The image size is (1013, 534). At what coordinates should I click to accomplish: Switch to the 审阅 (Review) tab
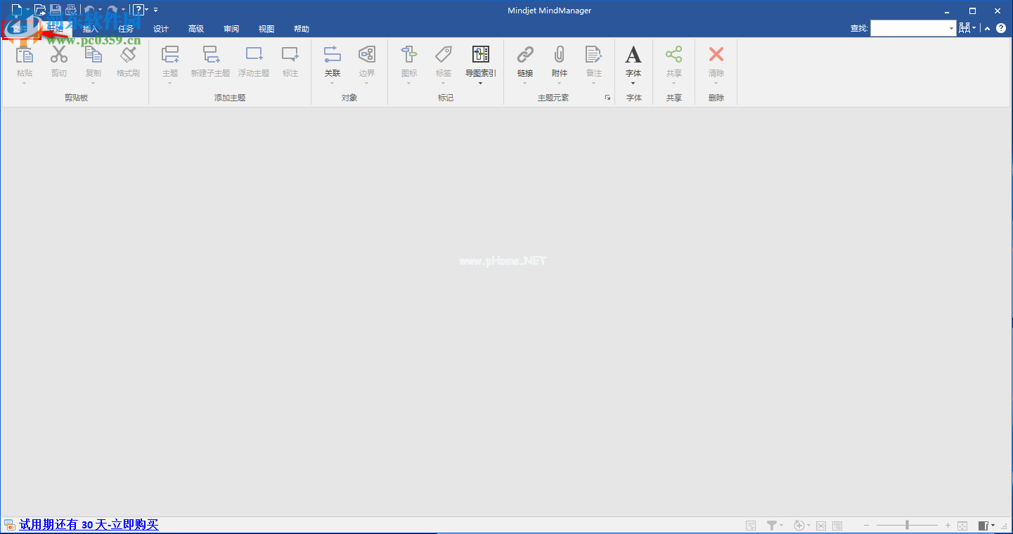coord(231,29)
